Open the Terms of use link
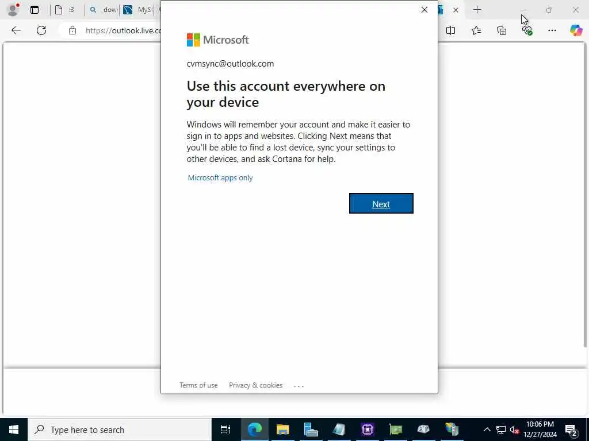589x441 pixels. (198, 385)
